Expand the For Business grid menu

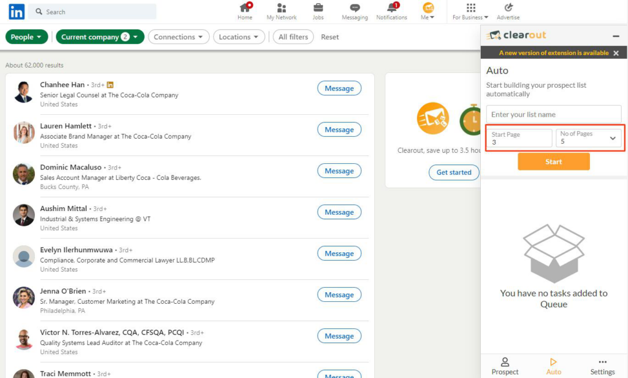click(470, 11)
